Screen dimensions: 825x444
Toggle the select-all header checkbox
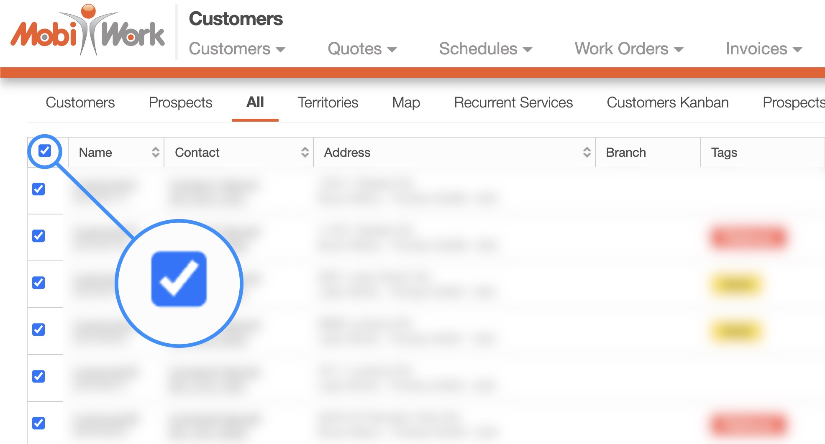45,151
